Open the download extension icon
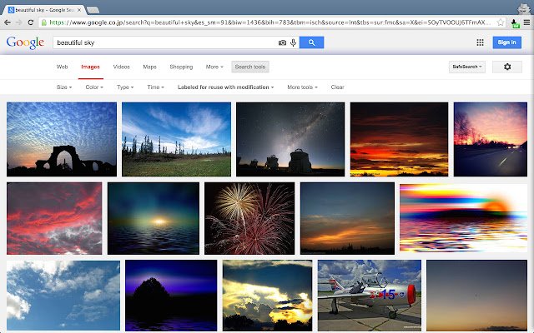 (x=515, y=23)
